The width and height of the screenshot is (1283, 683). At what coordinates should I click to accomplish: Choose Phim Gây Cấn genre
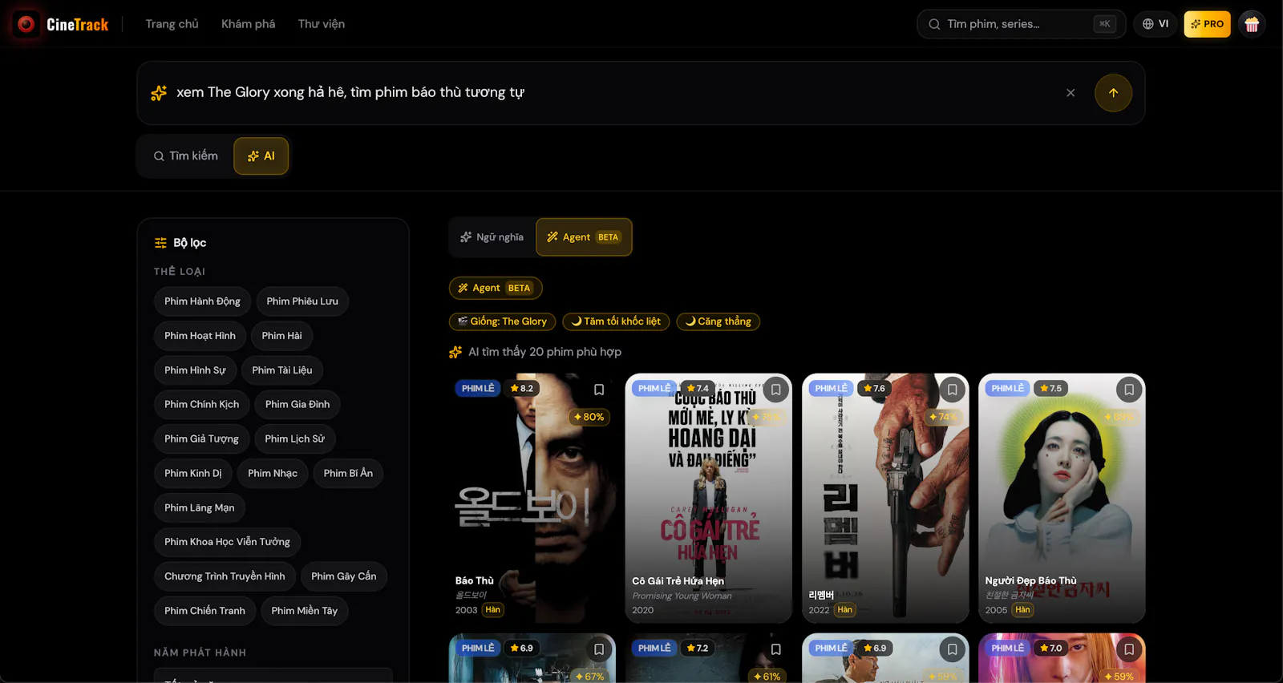[x=343, y=576]
